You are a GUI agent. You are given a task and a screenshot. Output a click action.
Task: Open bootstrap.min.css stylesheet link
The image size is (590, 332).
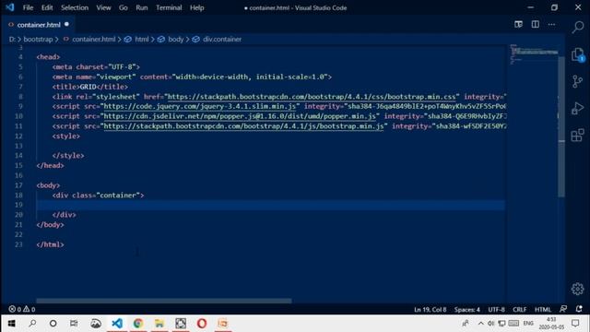click(312, 97)
